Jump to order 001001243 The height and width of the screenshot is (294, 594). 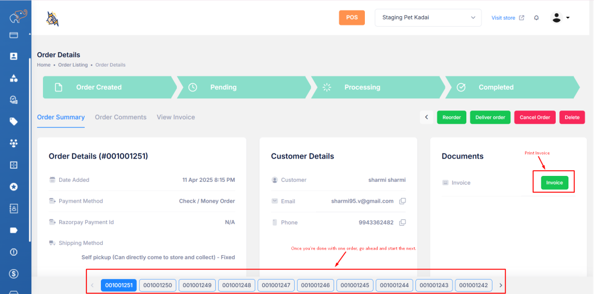pyautogui.click(x=434, y=285)
